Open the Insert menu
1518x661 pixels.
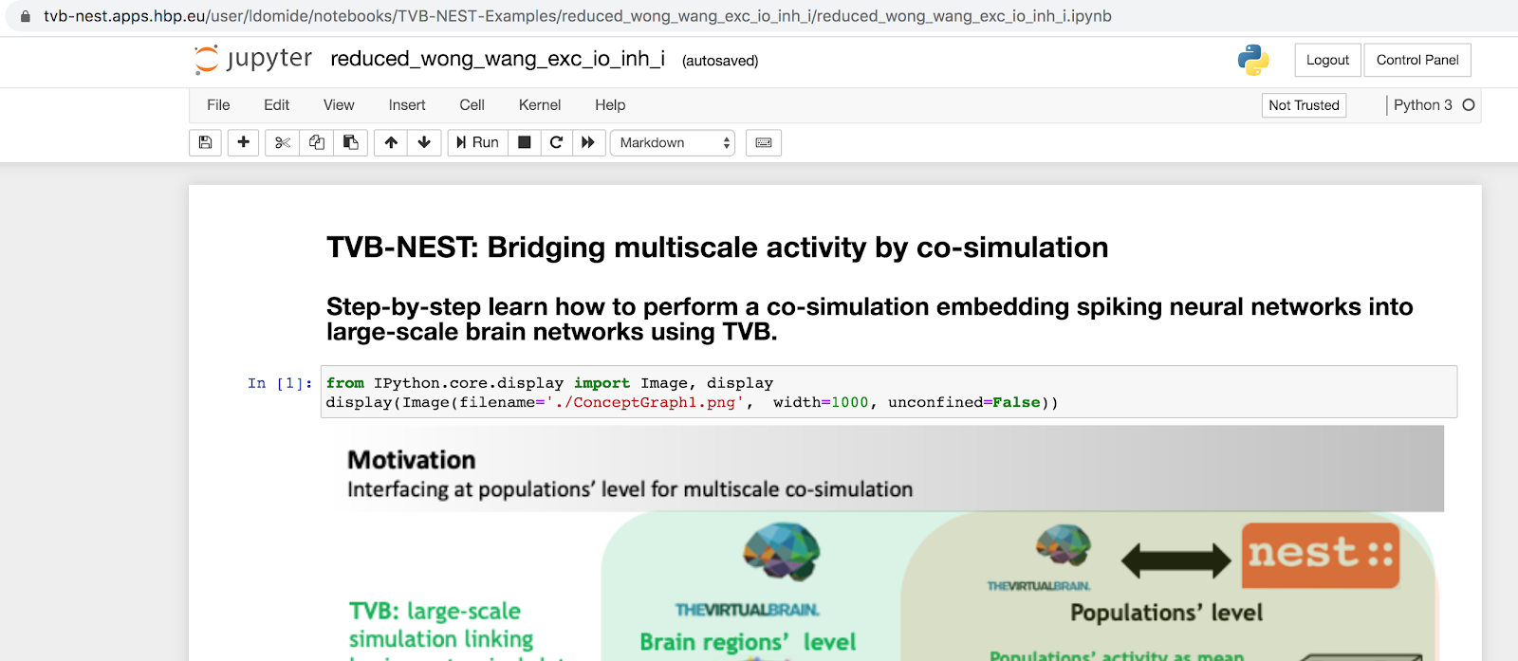click(x=407, y=105)
